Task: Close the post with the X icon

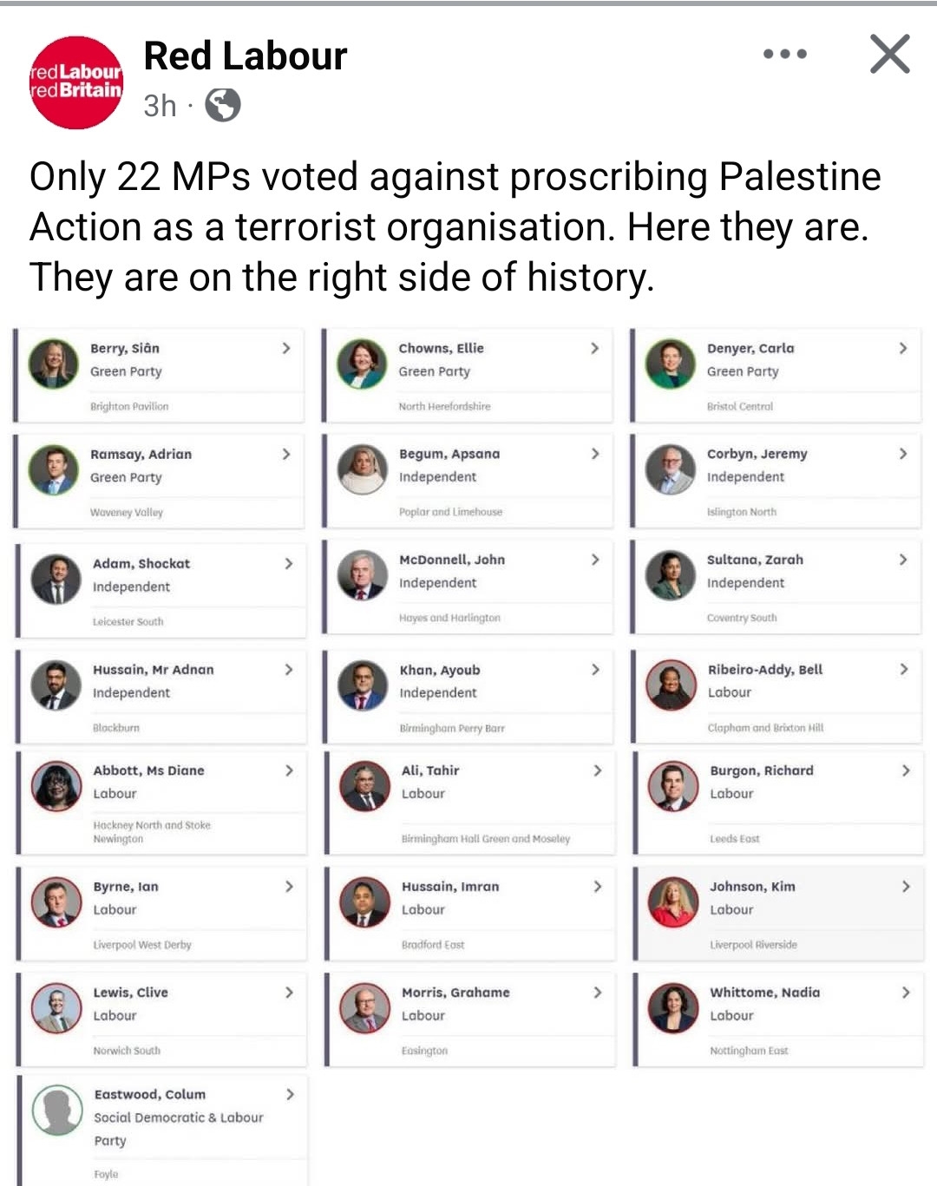Action: [x=890, y=54]
